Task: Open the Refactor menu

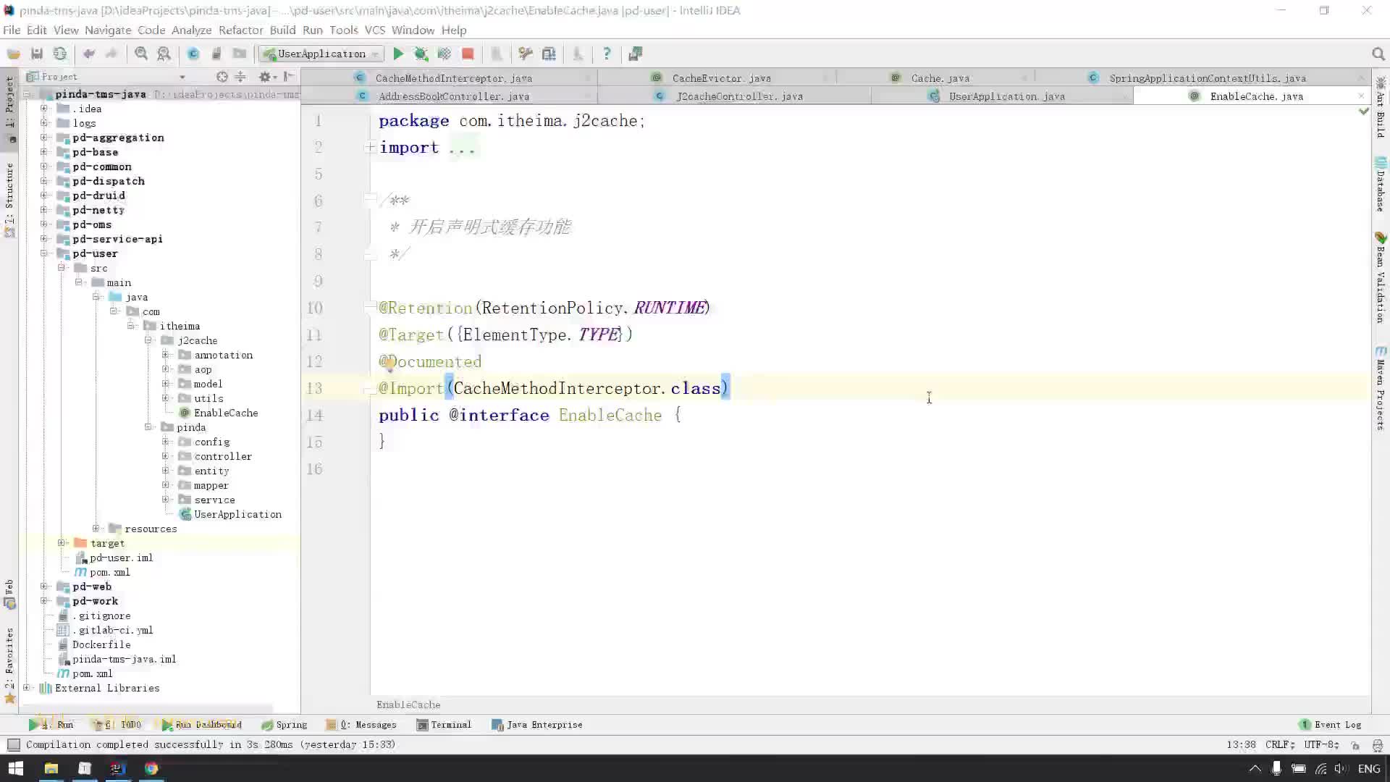Action: (x=240, y=30)
